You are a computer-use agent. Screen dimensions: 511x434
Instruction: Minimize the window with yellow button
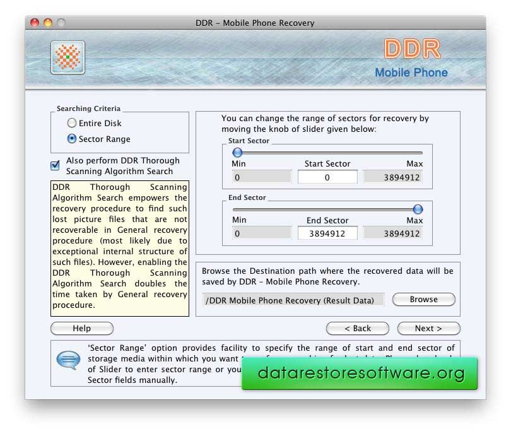(x=48, y=23)
